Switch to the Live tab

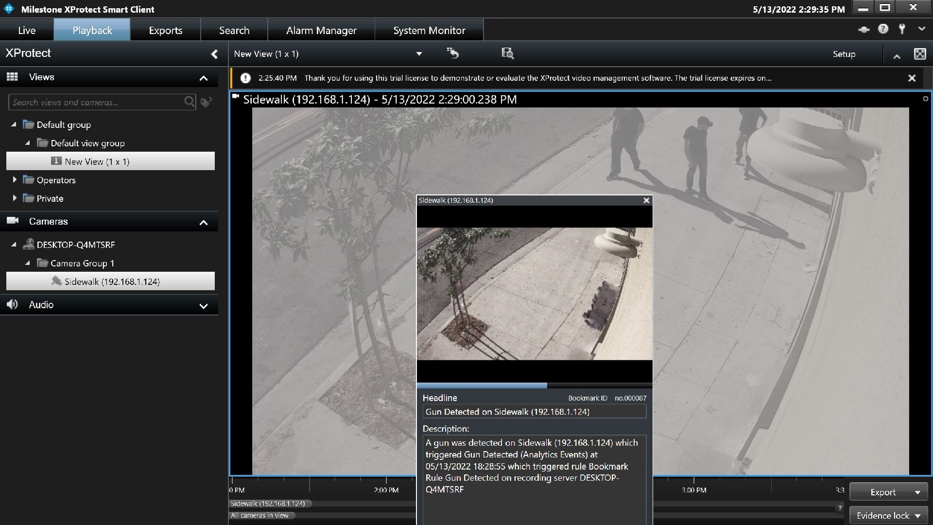(x=27, y=30)
